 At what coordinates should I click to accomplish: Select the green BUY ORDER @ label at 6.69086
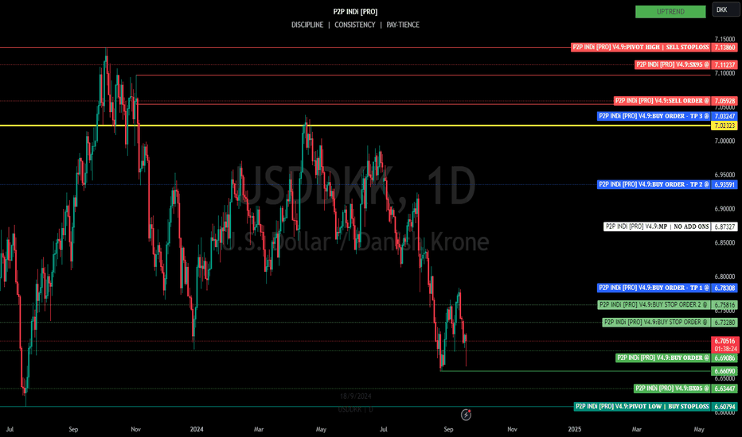(662, 358)
